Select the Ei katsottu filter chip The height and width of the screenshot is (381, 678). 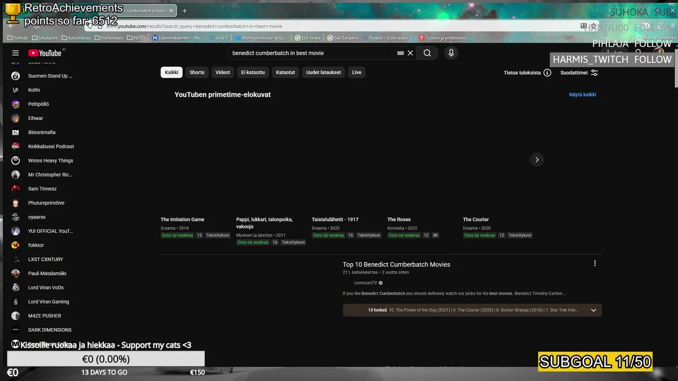253,72
